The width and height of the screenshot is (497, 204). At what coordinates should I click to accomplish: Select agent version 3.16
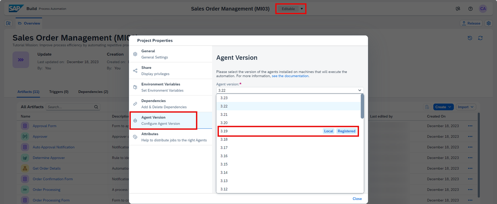(289, 156)
